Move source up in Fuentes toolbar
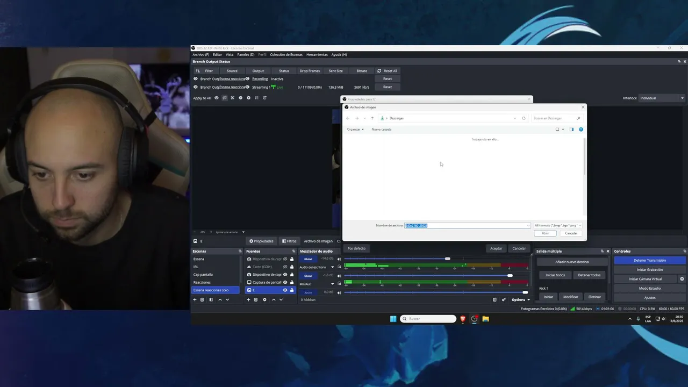Screen dimensions: 688x387 pyautogui.click(x=274, y=299)
